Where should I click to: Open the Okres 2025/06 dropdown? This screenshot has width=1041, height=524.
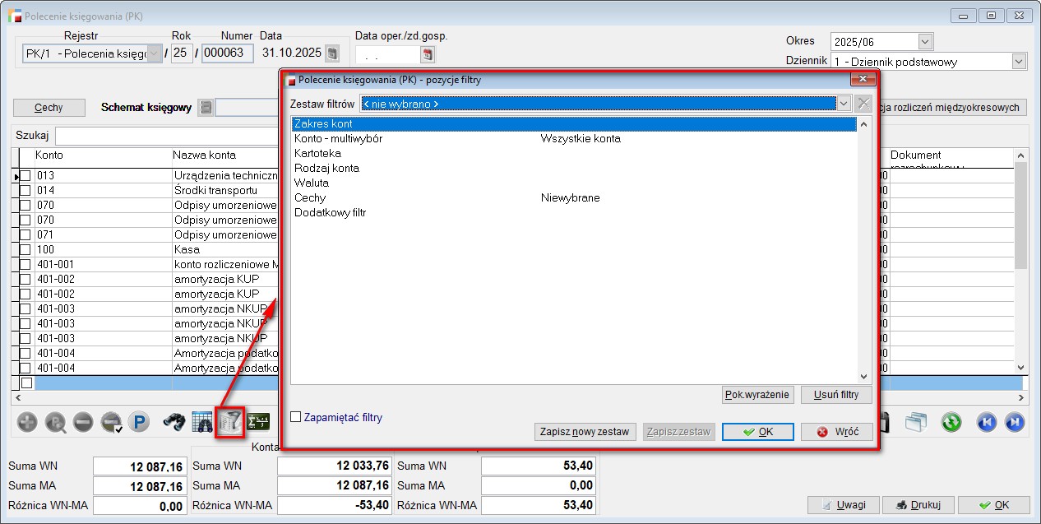pyautogui.click(x=925, y=41)
